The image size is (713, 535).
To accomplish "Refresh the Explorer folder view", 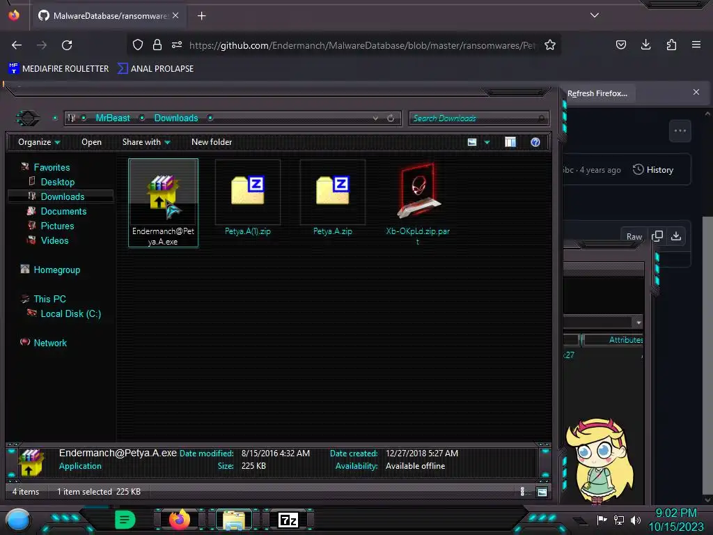I will pos(391,118).
